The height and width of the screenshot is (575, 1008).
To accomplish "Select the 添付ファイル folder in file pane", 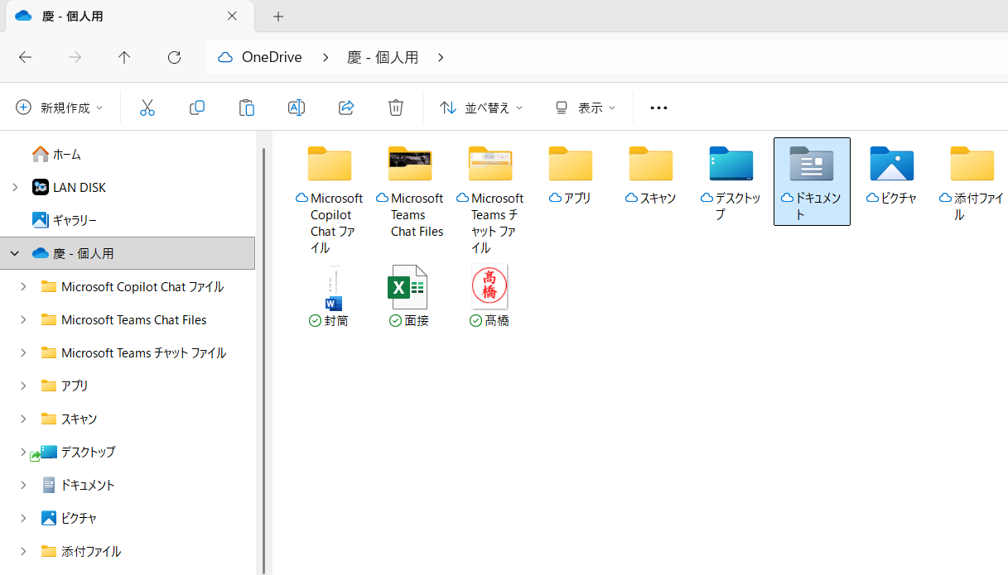I will click(972, 183).
